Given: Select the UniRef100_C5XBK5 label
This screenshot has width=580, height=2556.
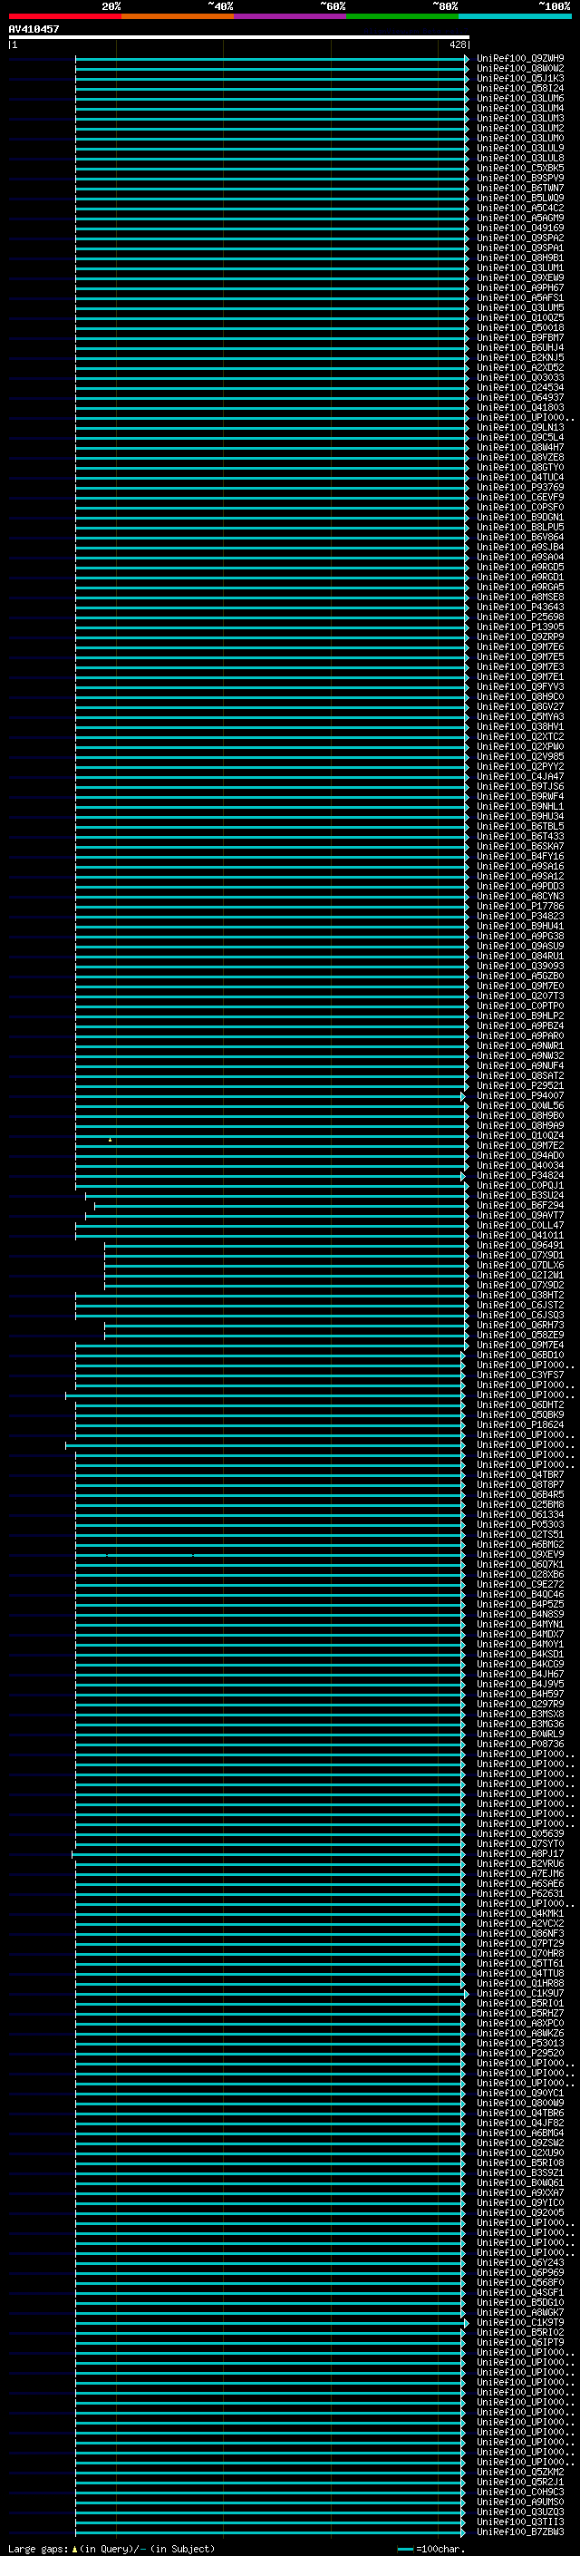Looking at the screenshot, I should pos(520,169).
